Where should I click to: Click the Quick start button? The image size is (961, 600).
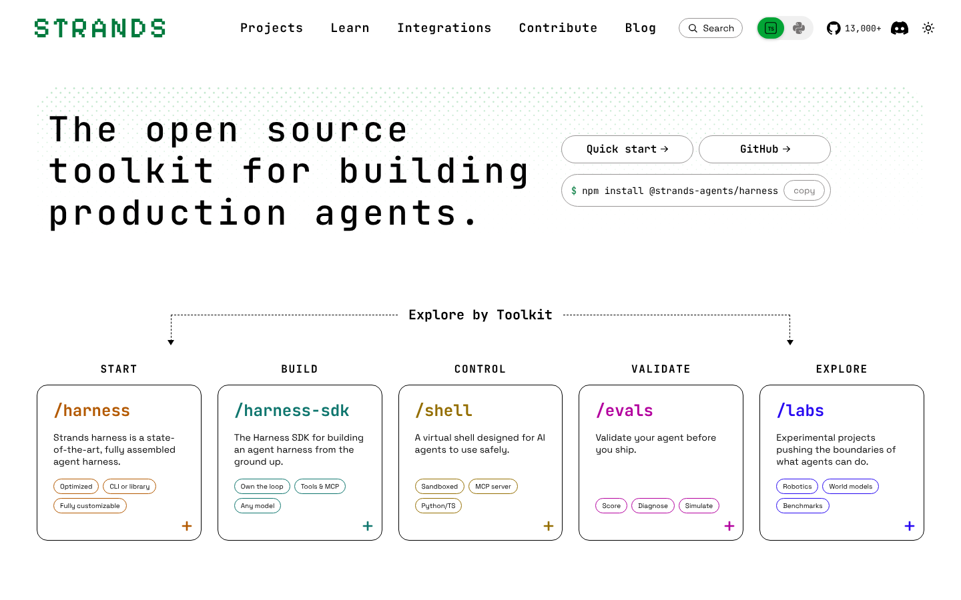coord(627,149)
